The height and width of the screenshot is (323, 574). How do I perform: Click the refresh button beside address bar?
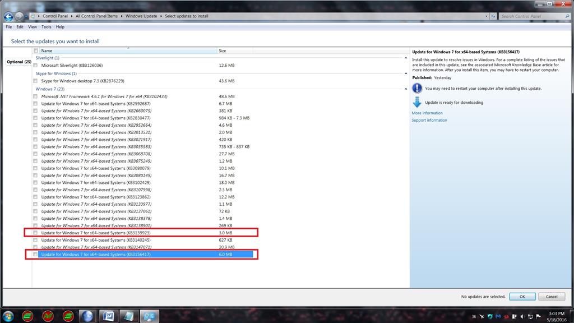493,16
